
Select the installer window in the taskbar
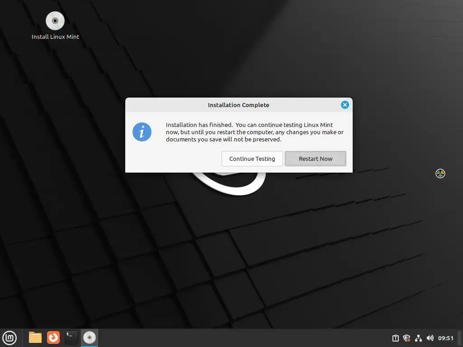tap(90, 338)
